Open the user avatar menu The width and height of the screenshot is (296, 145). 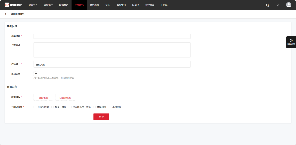click(288, 5)
